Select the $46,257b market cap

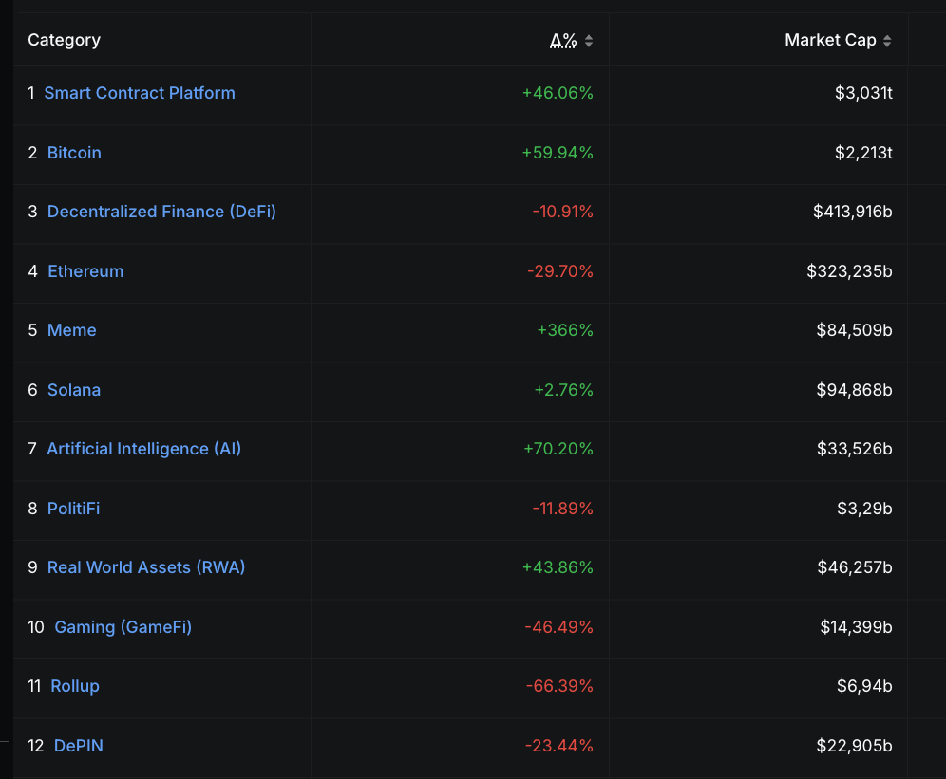(855, 567)
